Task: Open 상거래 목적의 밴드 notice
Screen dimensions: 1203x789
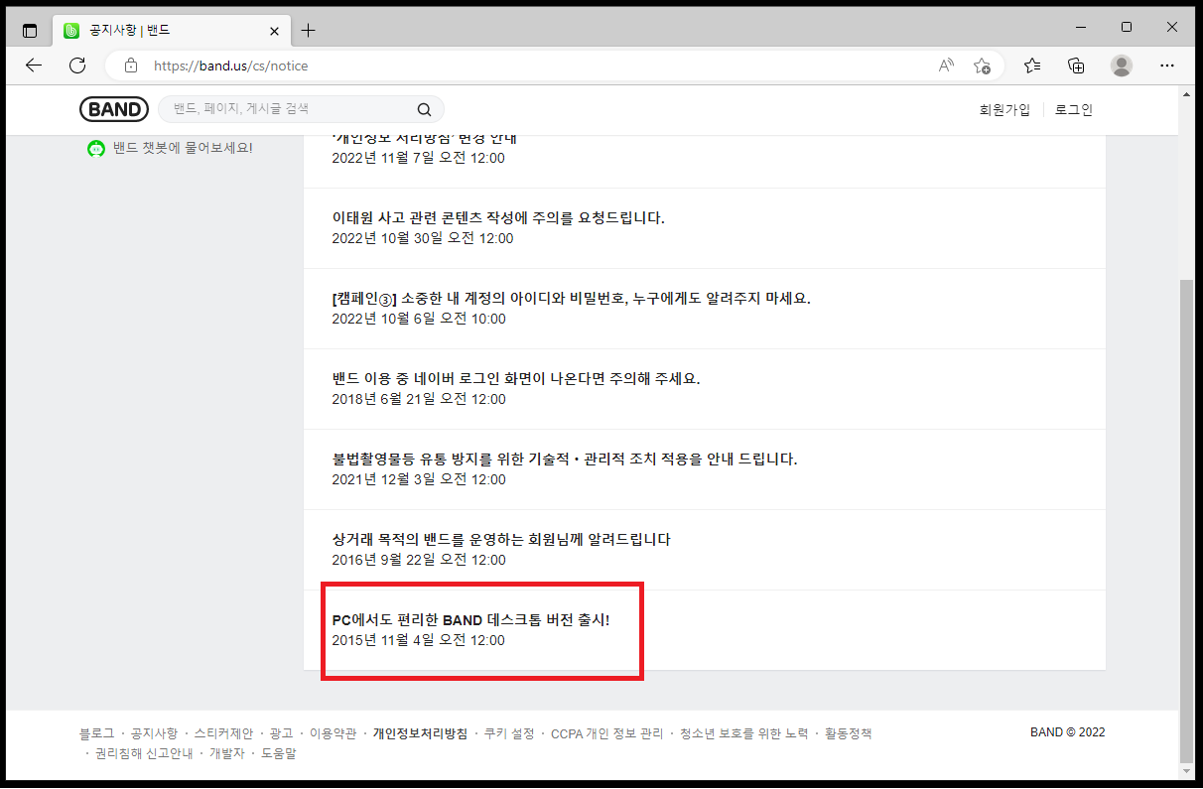Action: click(501, 539)
